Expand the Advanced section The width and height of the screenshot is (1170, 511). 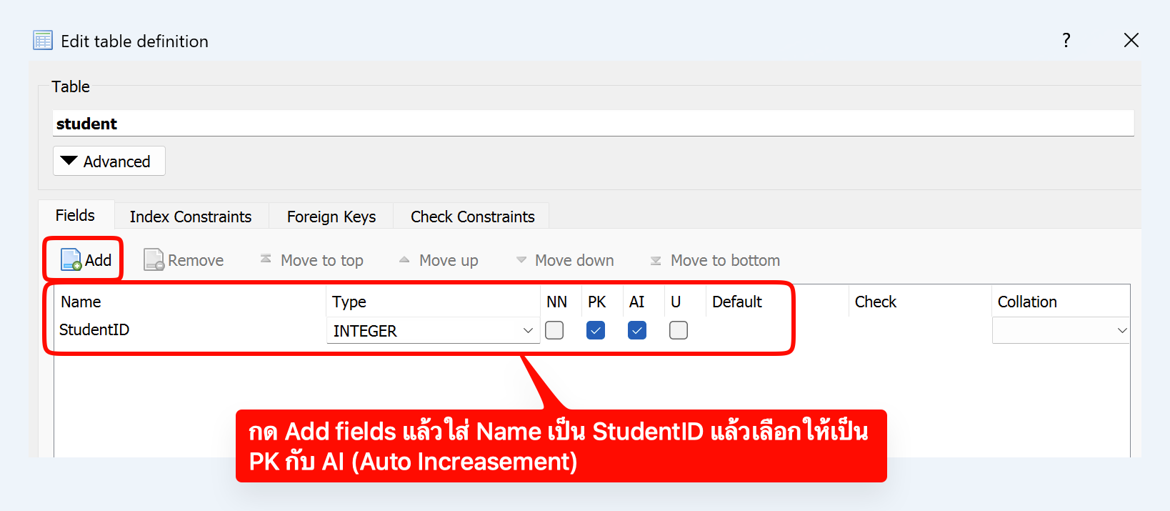109,162
